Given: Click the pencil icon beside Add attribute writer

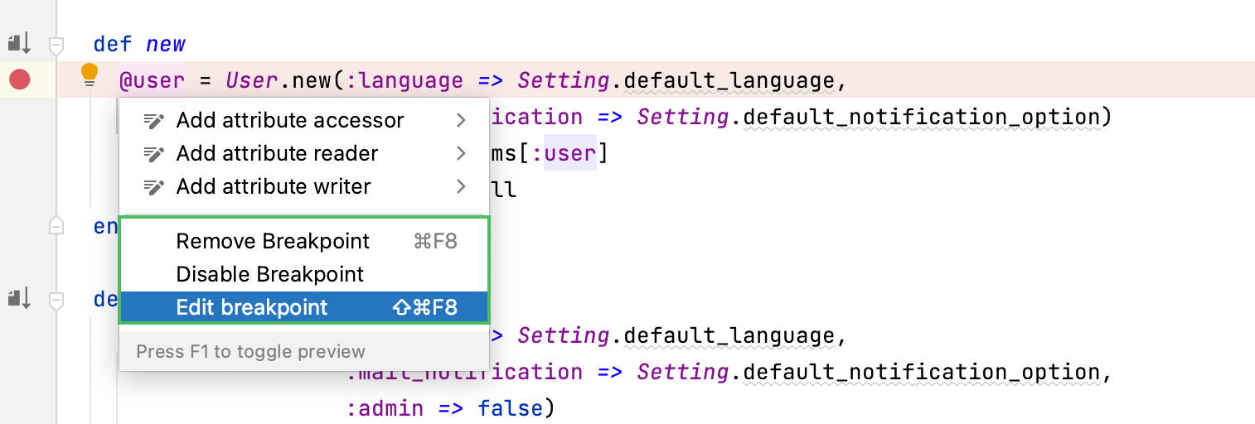Looking at the screenshot, I should (153, 187).
